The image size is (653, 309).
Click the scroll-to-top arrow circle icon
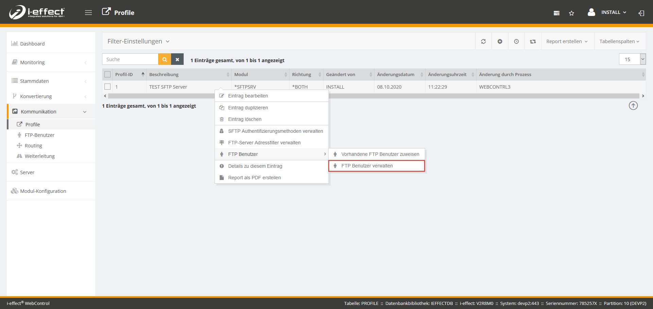coord(633,106)
